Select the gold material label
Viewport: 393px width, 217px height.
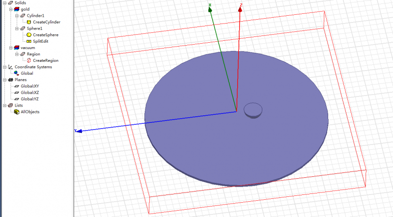25,9
